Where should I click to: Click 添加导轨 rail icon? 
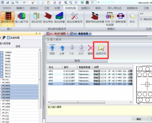pyautogui.click(x=48, y=16)
